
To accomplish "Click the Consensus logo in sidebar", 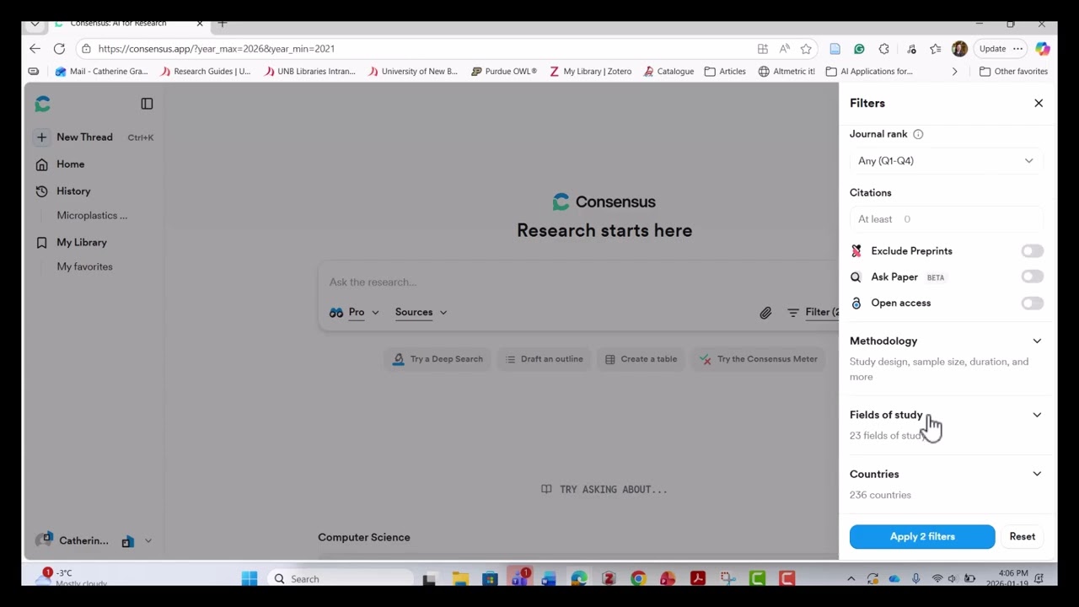I will click(x=43, y=104).
